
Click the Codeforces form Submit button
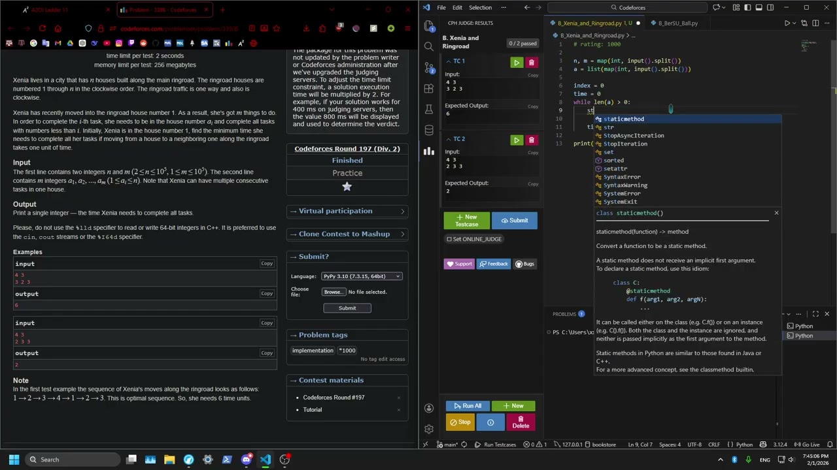click(347, 308)
